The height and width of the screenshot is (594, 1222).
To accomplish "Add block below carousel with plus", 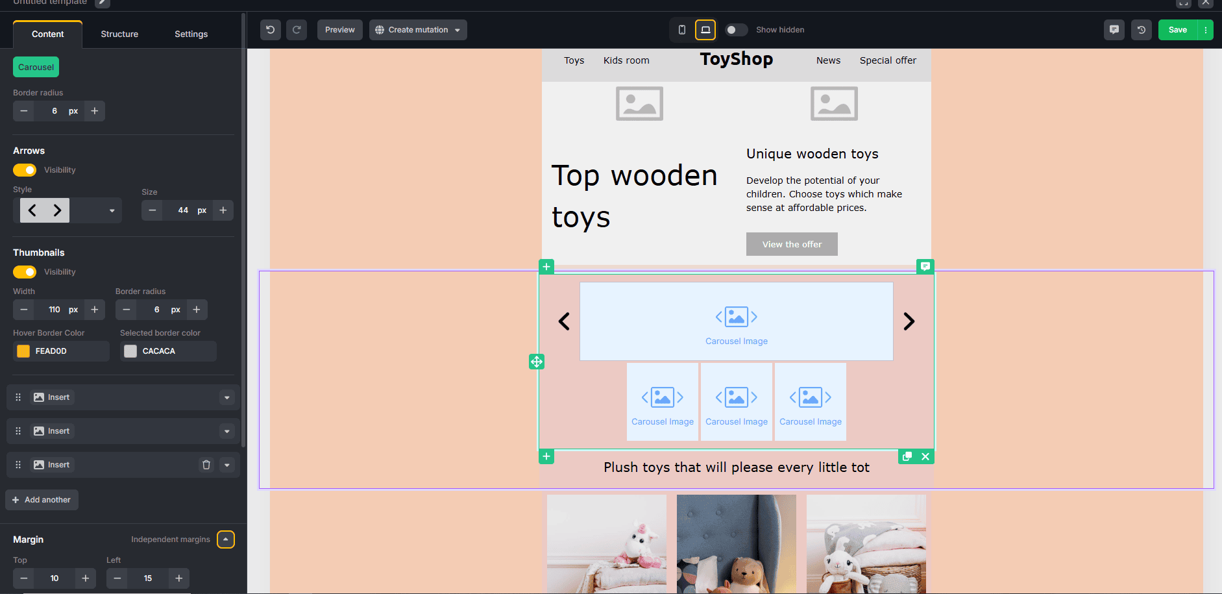I will pyautogui.click(x=546, y=456).
